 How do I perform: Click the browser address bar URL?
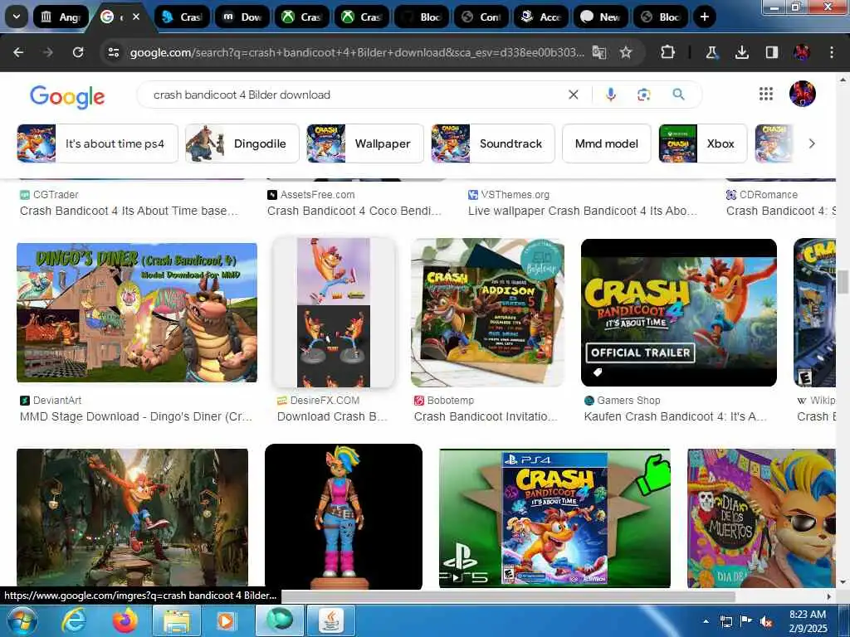[357, 52]
